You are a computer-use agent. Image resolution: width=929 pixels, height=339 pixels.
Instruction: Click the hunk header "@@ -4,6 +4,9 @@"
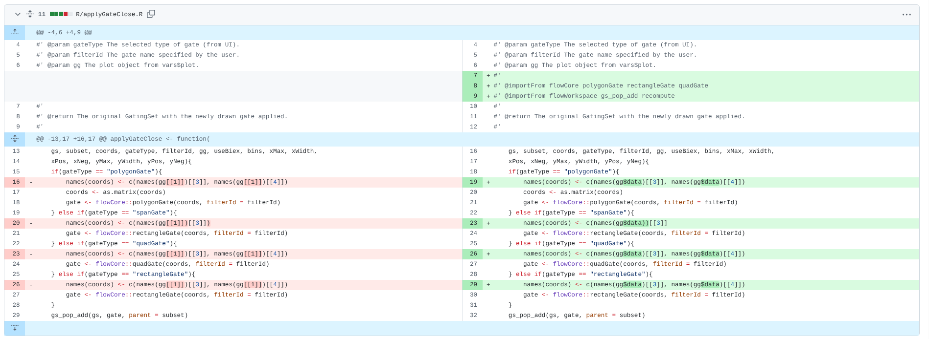tap(64, 32)
